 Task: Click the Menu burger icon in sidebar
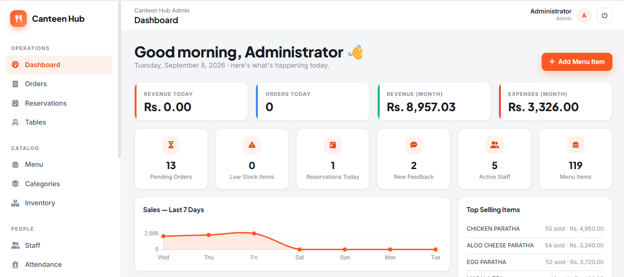point(15,164)
